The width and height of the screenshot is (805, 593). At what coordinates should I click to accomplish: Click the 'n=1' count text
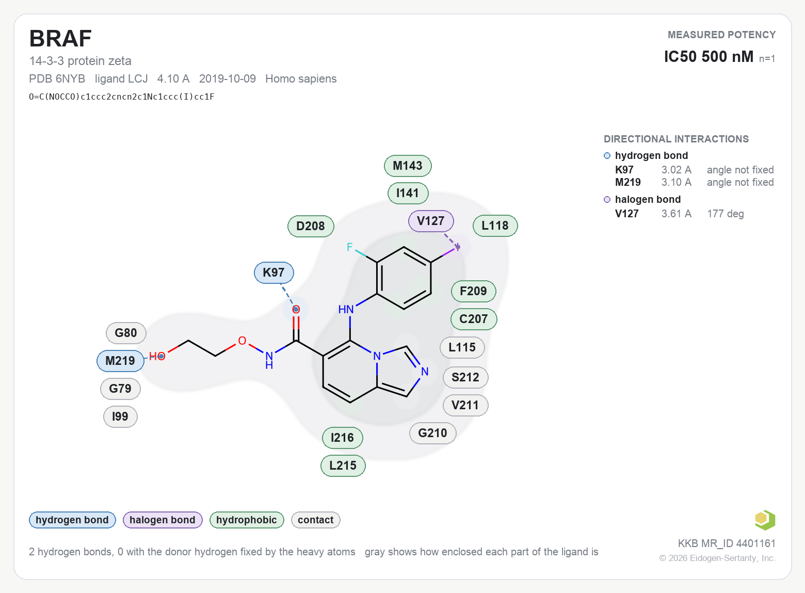coord(767,59)
